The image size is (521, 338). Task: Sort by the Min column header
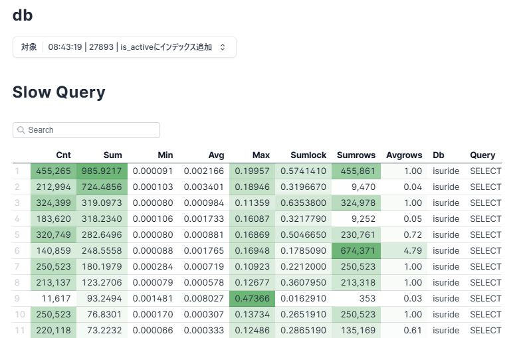pos(165,155)
